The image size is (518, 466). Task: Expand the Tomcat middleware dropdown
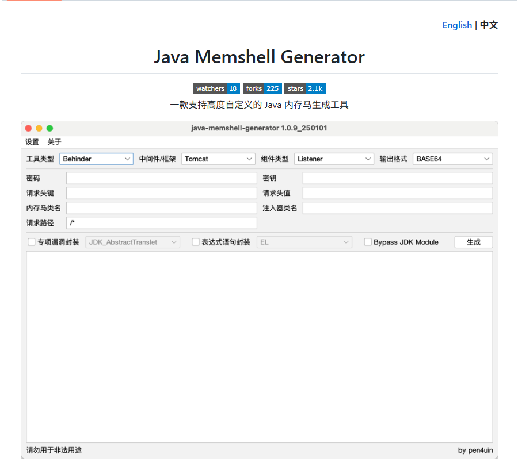point(218,159)
